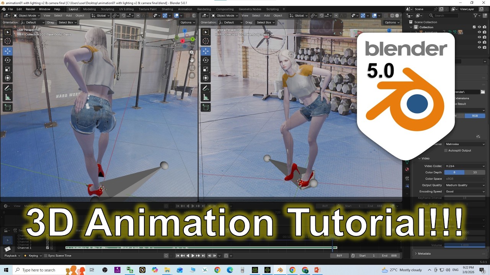Switch to the Geometry Nodes workspace tab
The height and width of the screenshot is (275, 490).
pos(250,9)
